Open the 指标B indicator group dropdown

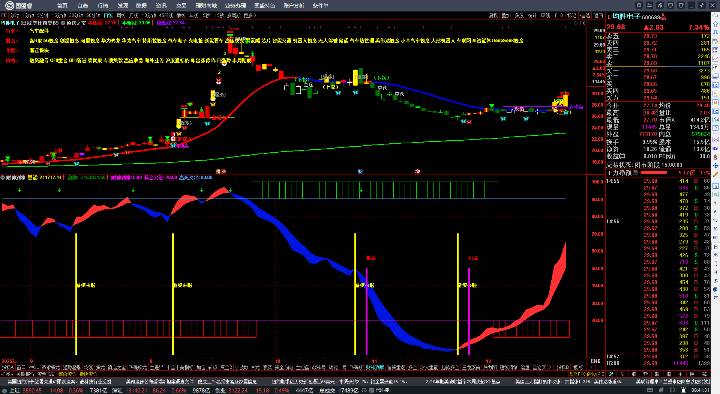coord(562,367)
